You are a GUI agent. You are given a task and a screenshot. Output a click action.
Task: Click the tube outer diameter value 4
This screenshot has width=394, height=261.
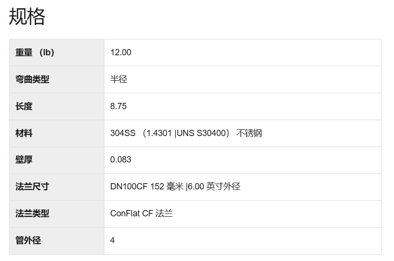pos(112,240)
